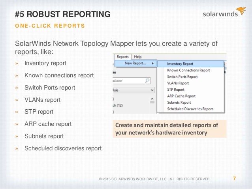The width and height of the screenshot is (252, 189).
Task: Click the scrollbar up arrow
Action: click(x=152, y=99)
